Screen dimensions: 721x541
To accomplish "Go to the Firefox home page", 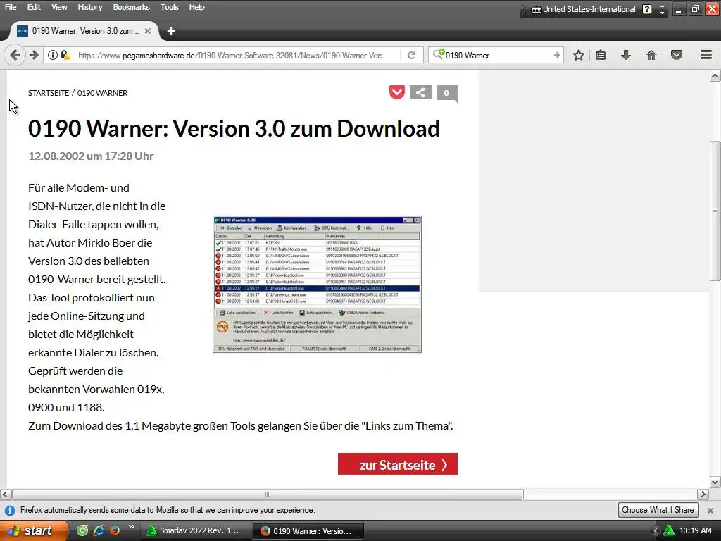I will click(651, 55).
